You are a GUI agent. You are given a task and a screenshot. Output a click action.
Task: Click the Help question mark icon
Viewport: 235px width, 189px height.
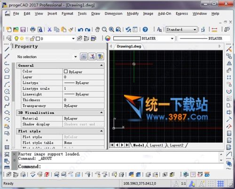point(145,30)
